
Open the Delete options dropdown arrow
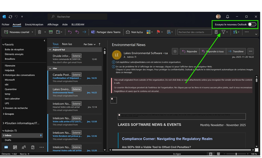coord(45,32)
